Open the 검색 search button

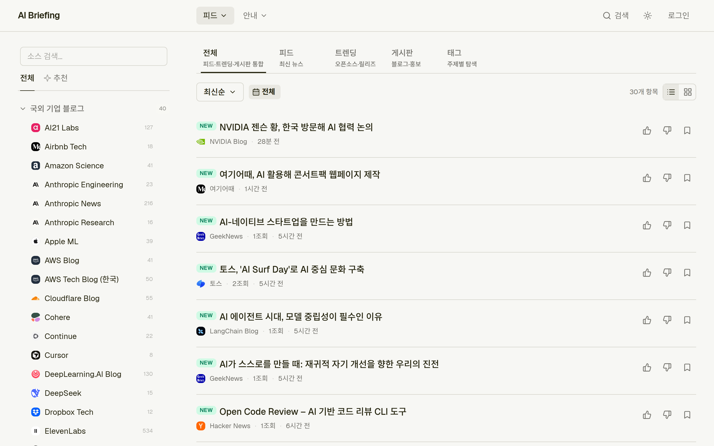[x=616, y=16]
